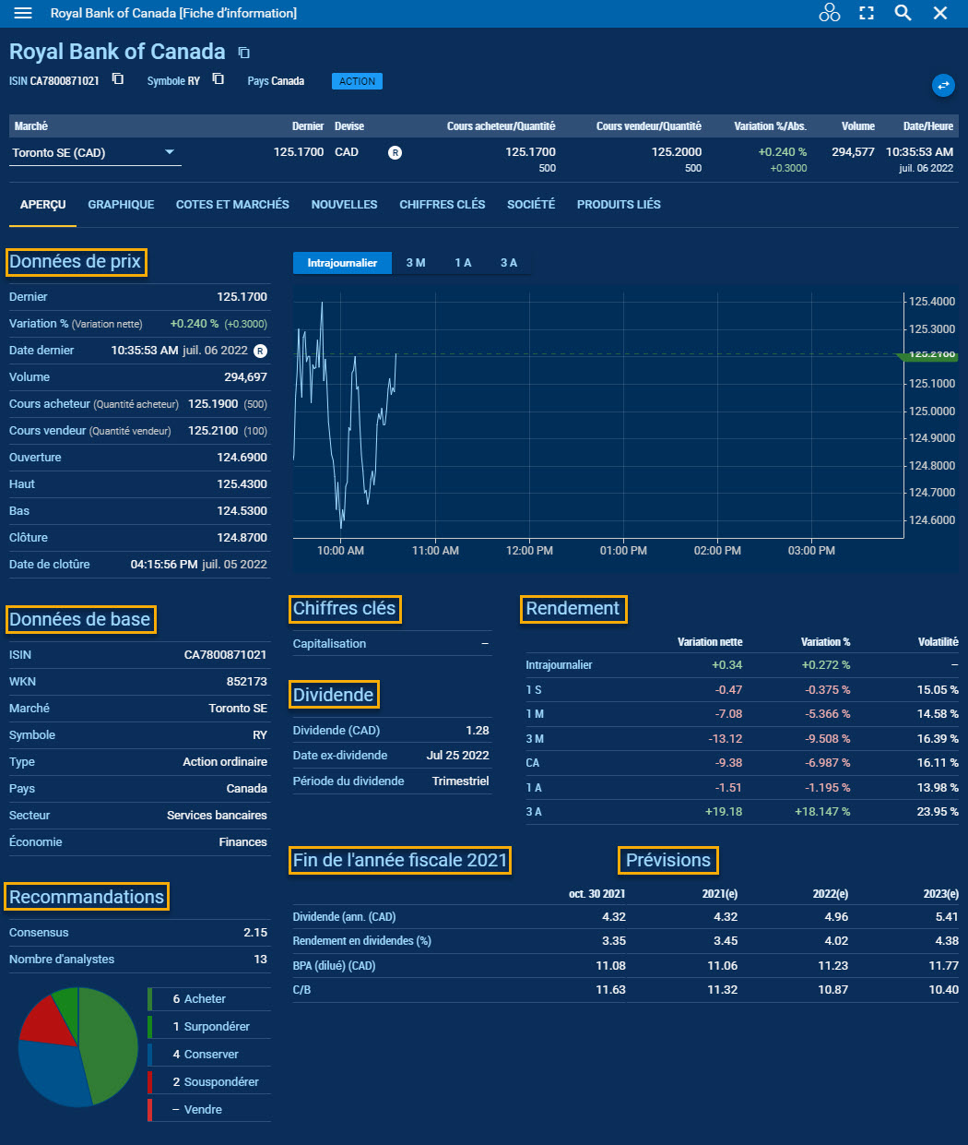Expand to fullscreen view
This screenshot has height=1145, width=968.
pyautogui.click(x=866, y=13)
